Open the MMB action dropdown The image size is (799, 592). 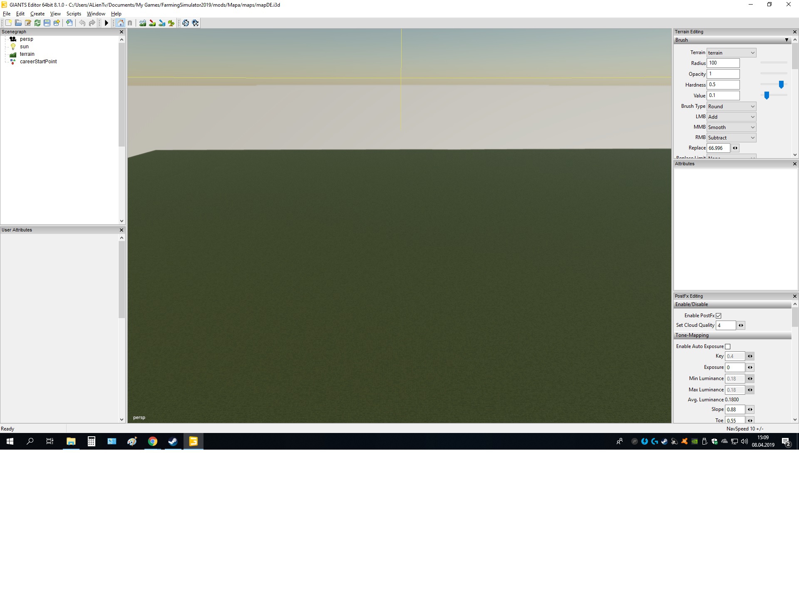[x=732, y=127]
